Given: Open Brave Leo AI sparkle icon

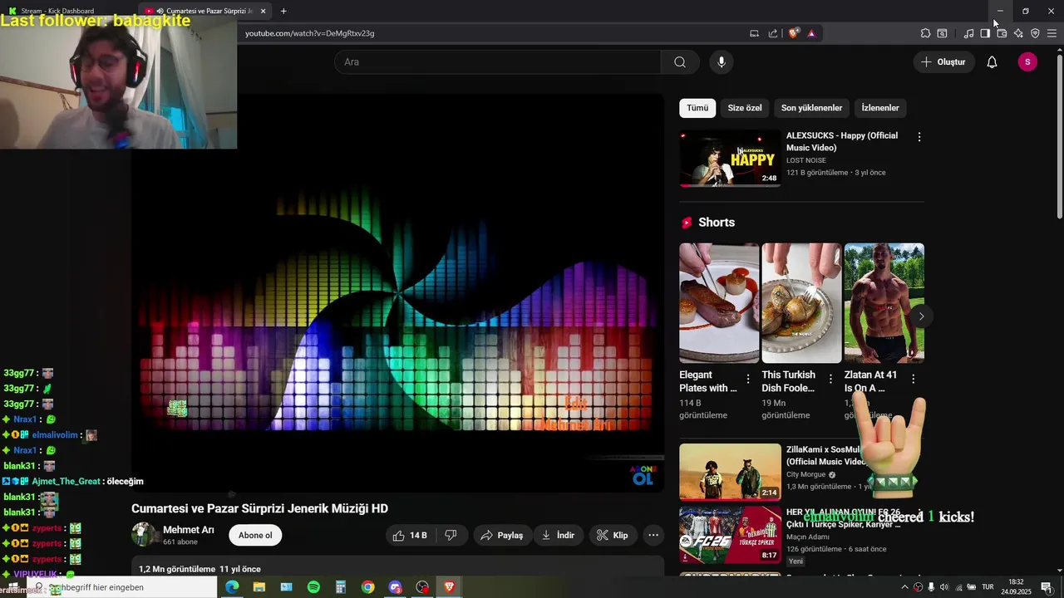Looking at the screenshot, I should [x=1018, y=33].
